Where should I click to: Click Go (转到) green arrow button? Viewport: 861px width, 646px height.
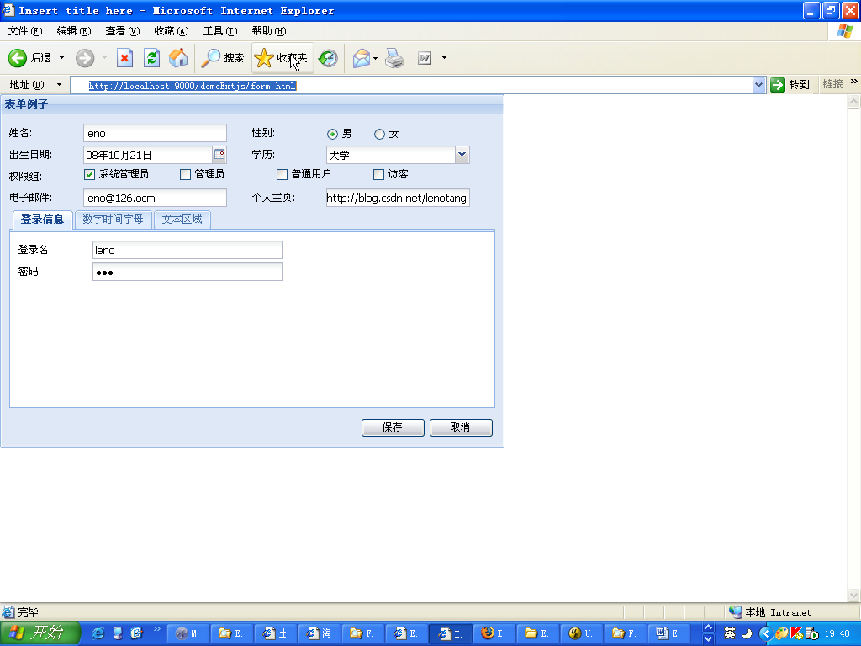pyautogui.click(x=790, y=85)
